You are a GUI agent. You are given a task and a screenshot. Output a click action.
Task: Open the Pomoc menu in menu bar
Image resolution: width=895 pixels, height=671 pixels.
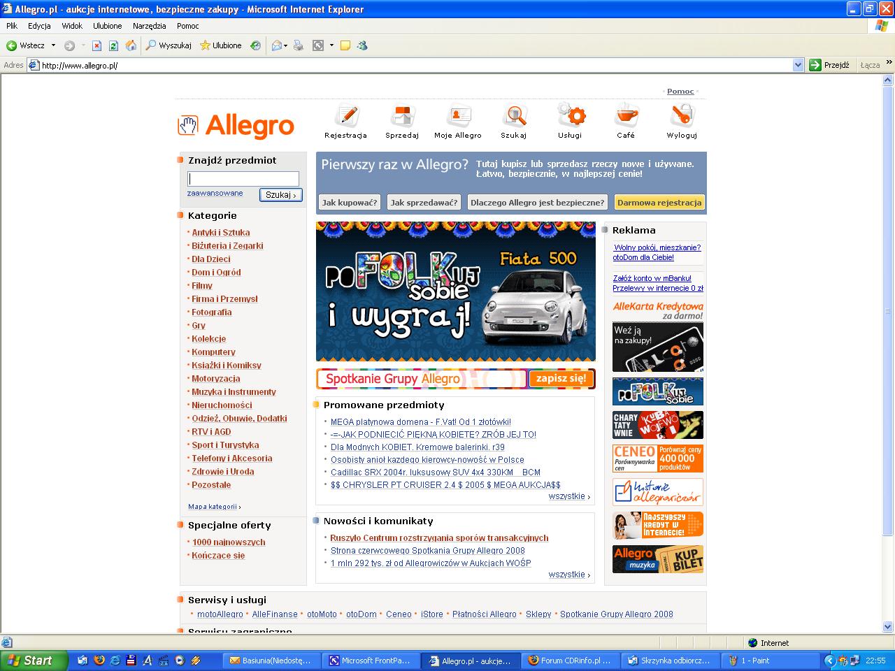(x=188, y=26)
